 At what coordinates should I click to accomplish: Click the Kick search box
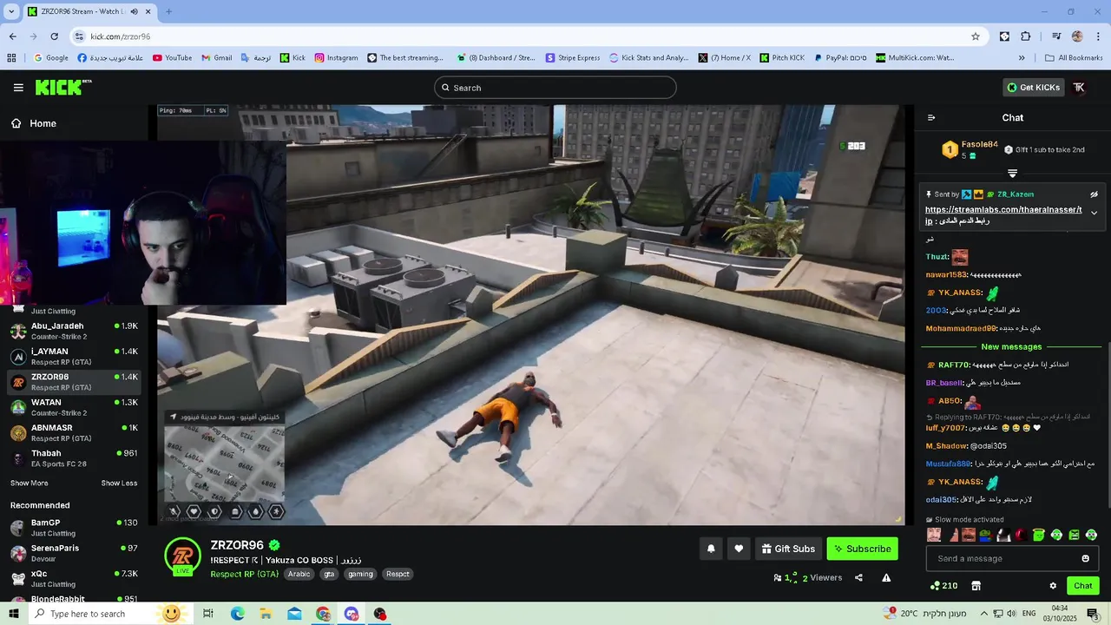(555, 88)
